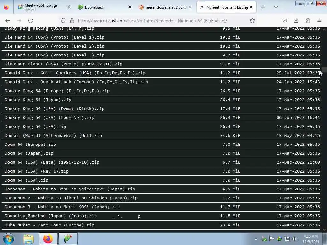Download Donkey Kong 64 (USA) (Demo) (Kiosk).zip
327x245 pixels.
coord(54,109)
